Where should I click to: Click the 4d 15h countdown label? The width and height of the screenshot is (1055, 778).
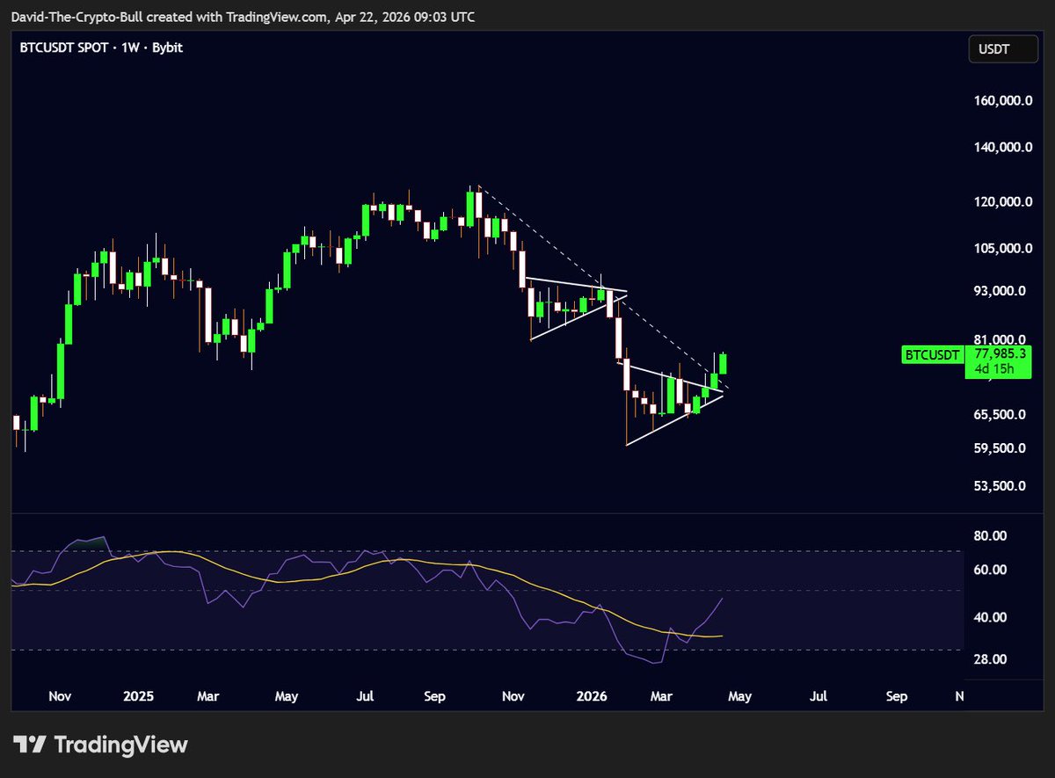pos(994,369)
